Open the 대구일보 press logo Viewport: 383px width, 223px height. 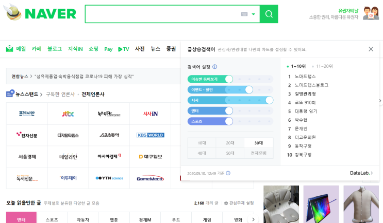tap(151, 157)
